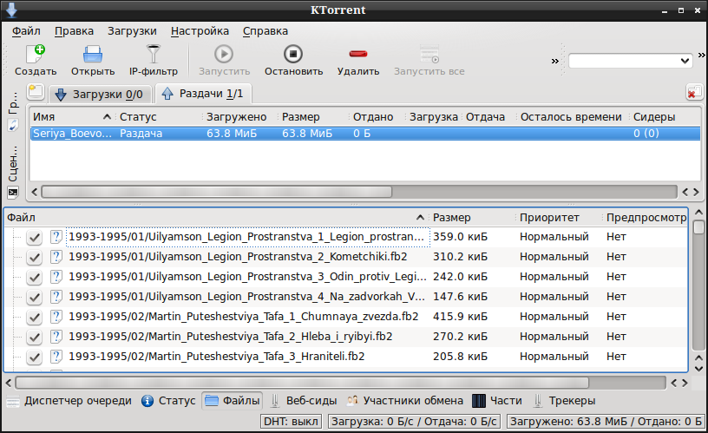Sort torrents by Статус column
This screenshot has height=433, width=708.
click(158, 117)
